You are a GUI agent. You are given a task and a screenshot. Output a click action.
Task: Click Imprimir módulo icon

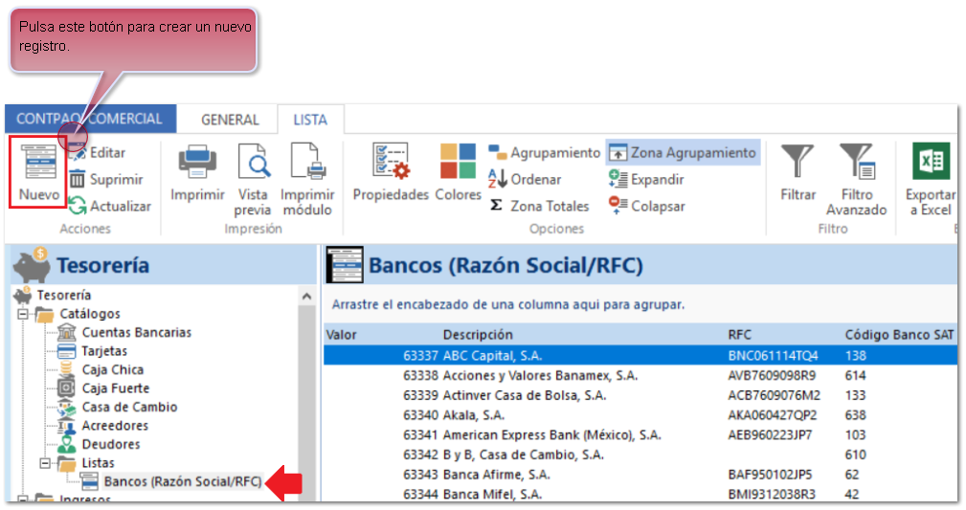[307, 162]
